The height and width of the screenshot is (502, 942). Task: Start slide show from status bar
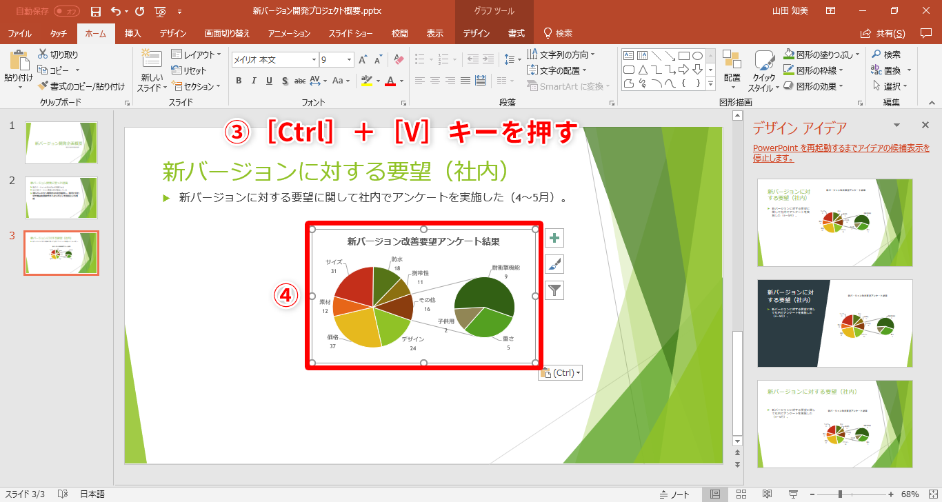pyautogui.click(x=792, y=494)
